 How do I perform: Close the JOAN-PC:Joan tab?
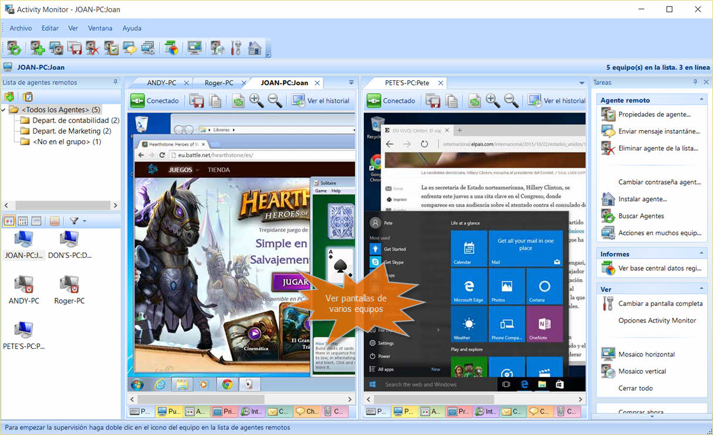coord(317,83)
